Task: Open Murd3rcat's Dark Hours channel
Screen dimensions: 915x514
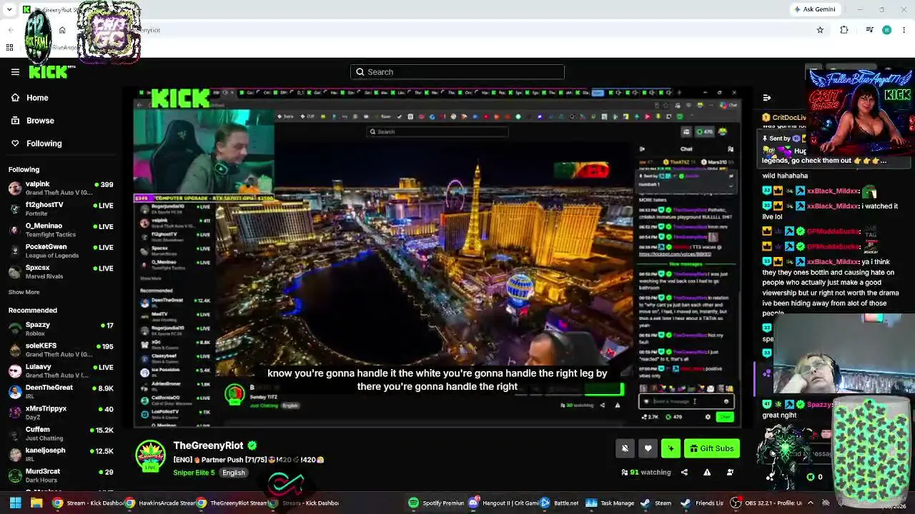Action: pyautogui.click(x=61, y=475)
